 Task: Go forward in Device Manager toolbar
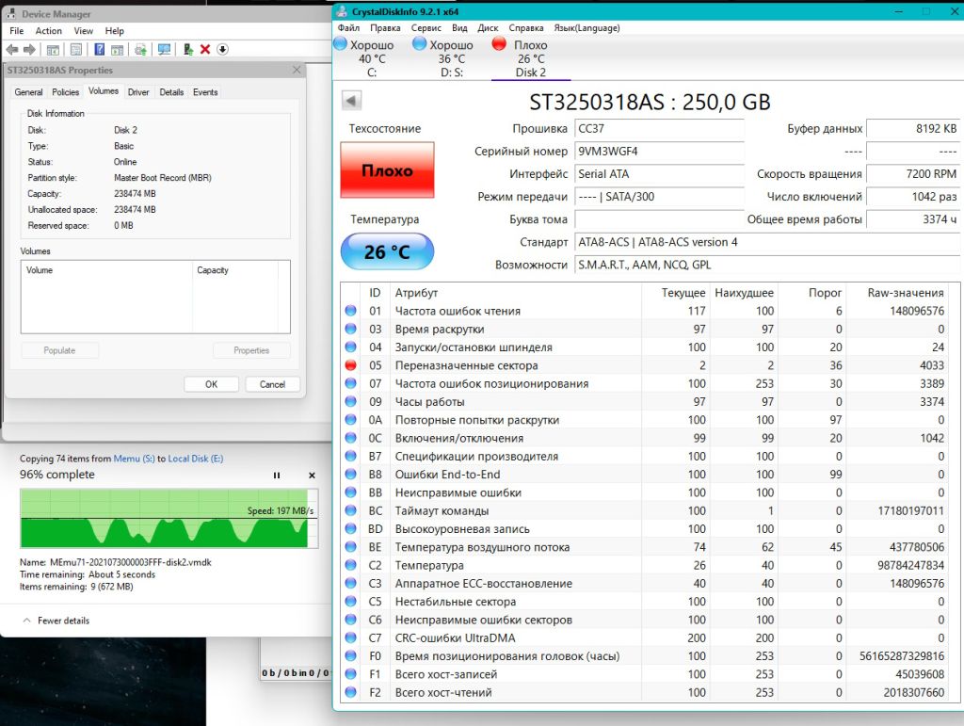pos(29,50)
